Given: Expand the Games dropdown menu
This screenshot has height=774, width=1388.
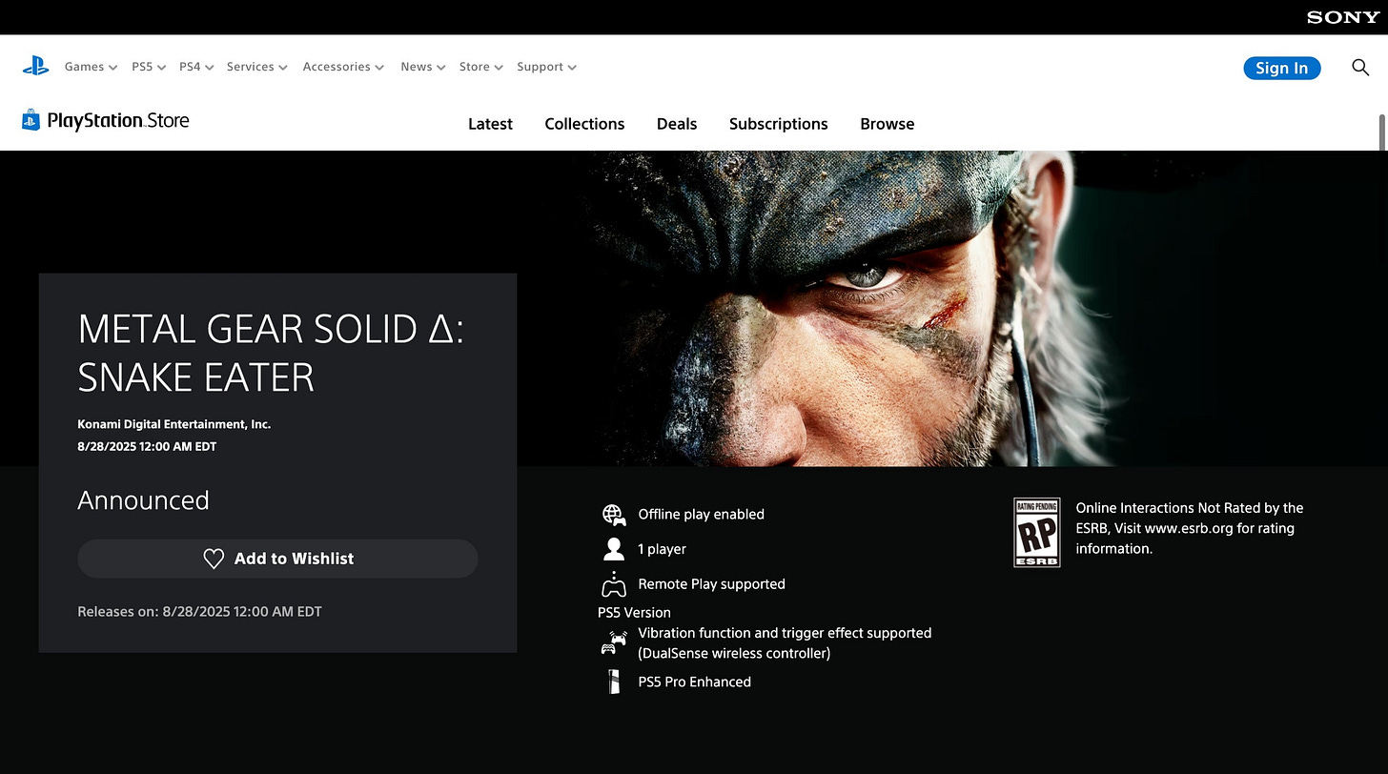Looking at the screenshot, I should (91, 67).
